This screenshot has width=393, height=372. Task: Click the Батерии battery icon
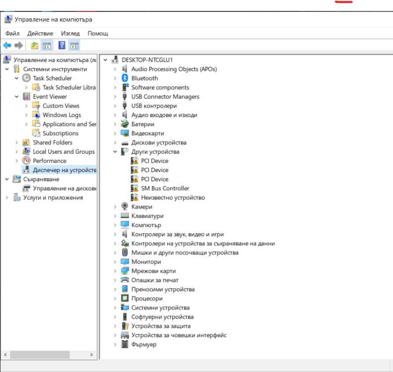[x=125, y=124]
